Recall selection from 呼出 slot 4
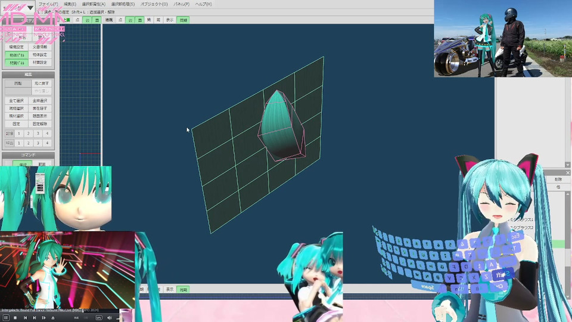This screenshot has height=322, width=572. [46, 143]
